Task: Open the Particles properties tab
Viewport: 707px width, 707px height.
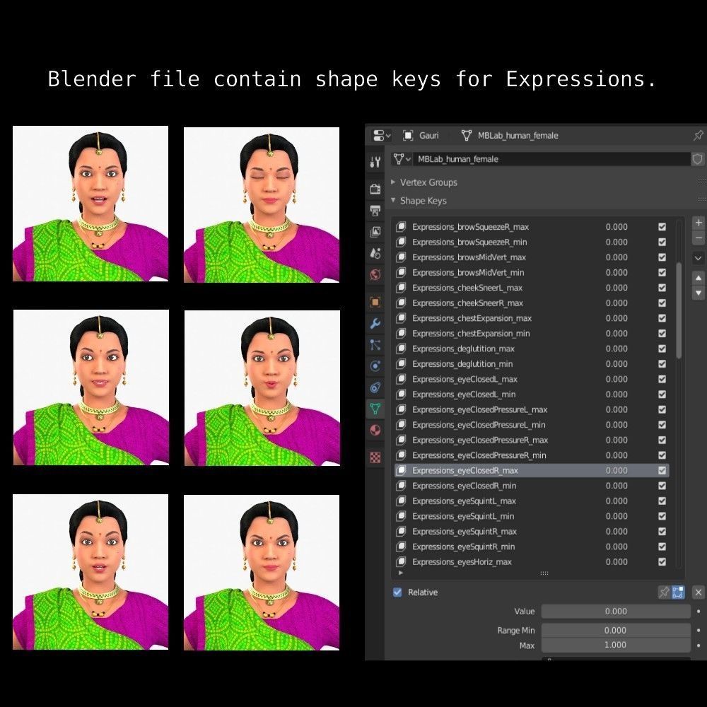Action: pyautogui.click(x=375, y=345)
